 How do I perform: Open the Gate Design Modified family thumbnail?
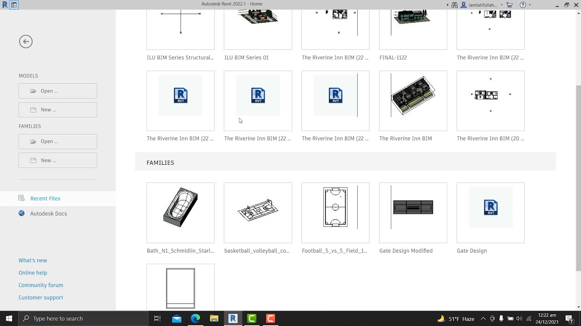413,213
